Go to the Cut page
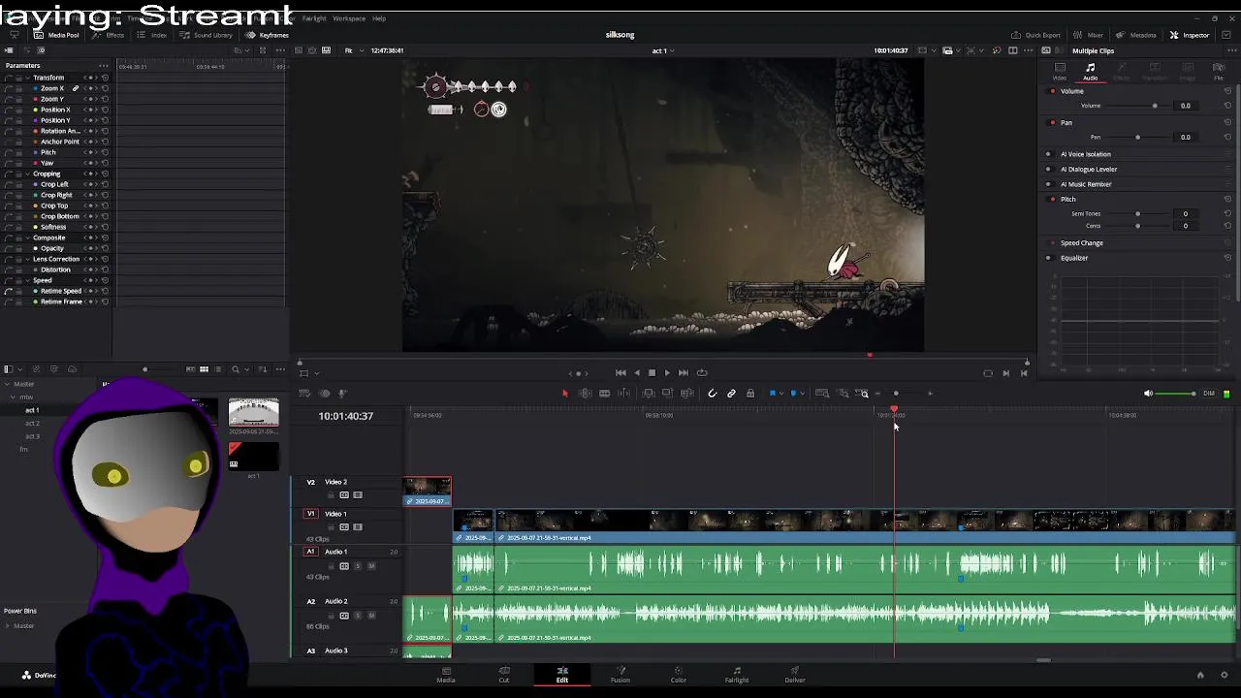Viewport: 1241px width, 698px height. [x=504, y=675]
